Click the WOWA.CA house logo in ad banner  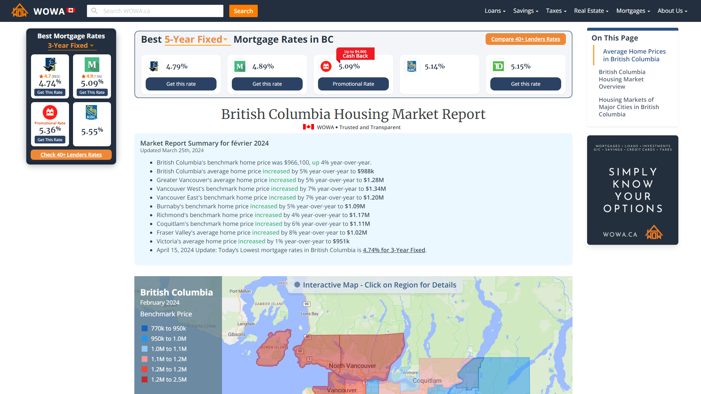[654, 232]
